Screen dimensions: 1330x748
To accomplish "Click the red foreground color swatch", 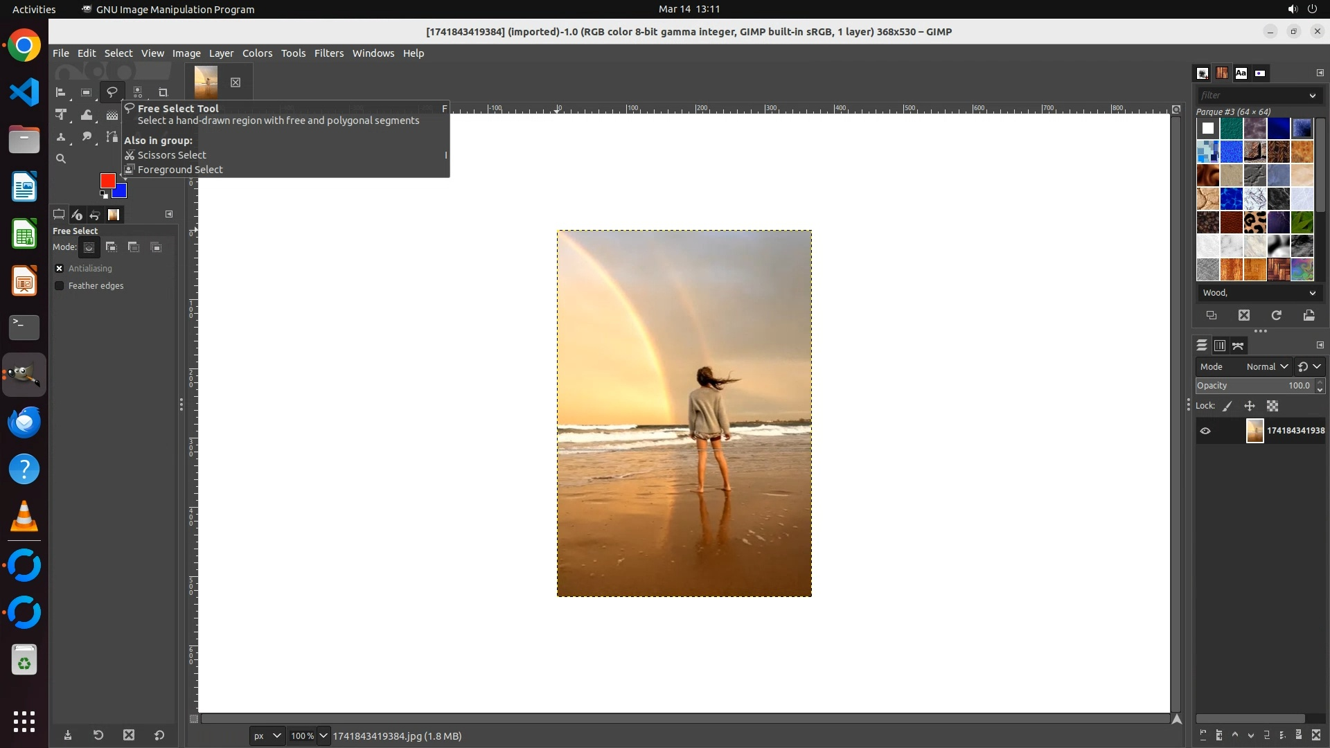I will pyautogui.click(x=107, y=180).
